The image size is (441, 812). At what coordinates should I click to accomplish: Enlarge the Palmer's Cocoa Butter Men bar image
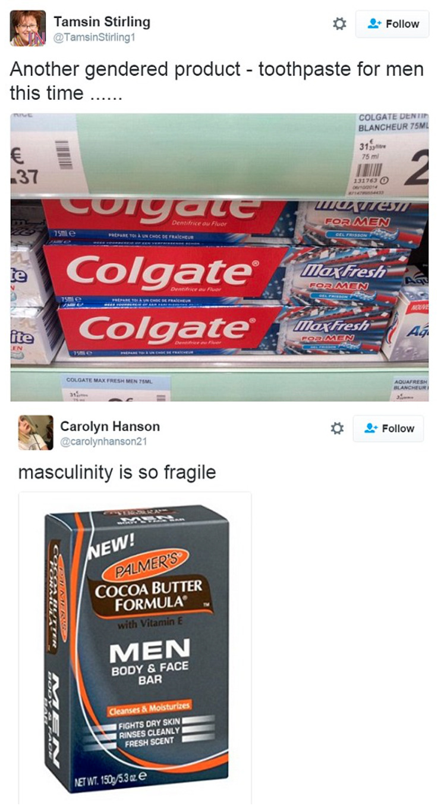(x=135, y=648)
